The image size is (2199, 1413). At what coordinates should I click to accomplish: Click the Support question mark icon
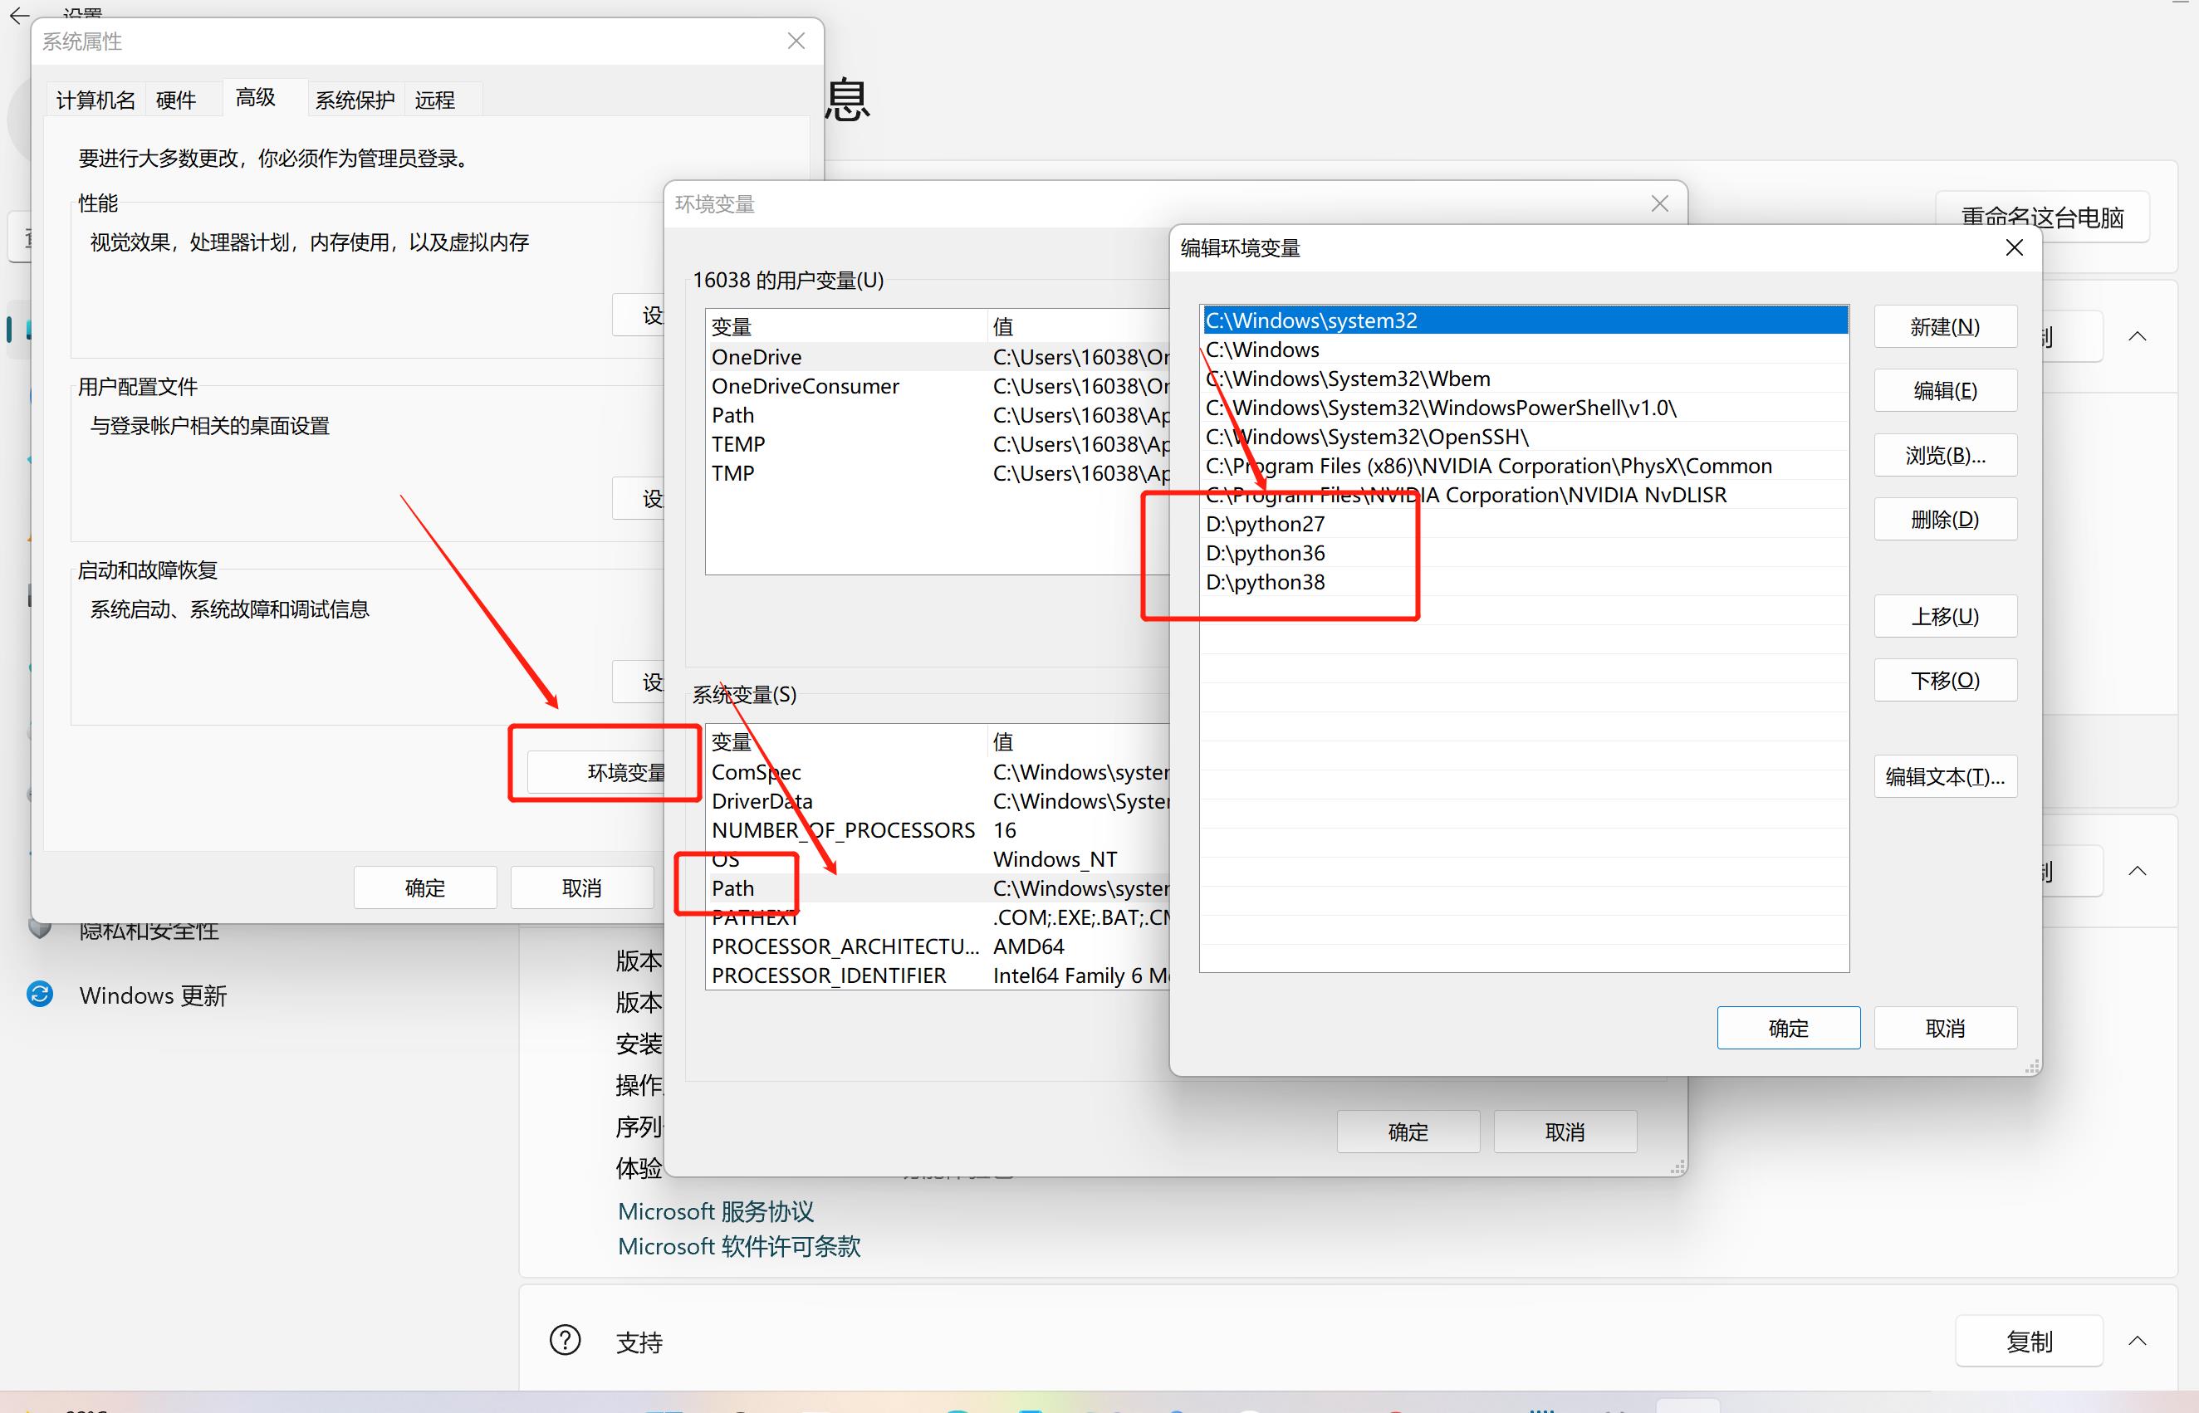[566, 1341]
